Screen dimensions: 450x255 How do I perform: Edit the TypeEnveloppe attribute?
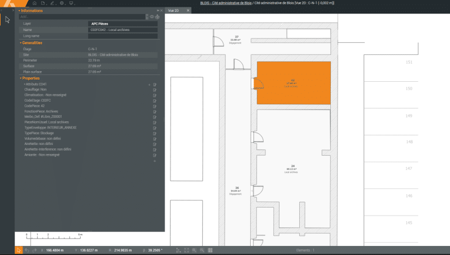coord(155,128)
